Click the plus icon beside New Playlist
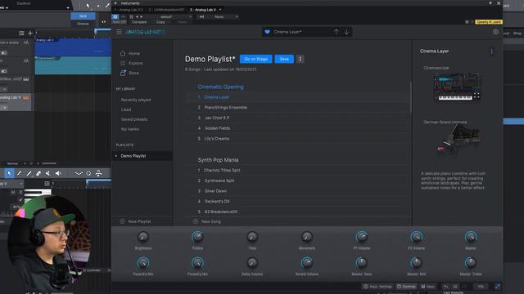The width and height of the screenshot is (524, 294). [x=122, y=221]
